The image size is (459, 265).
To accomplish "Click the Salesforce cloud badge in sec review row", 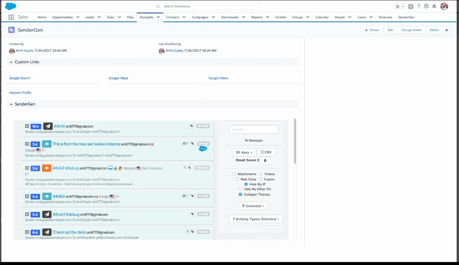I will 203,149.
